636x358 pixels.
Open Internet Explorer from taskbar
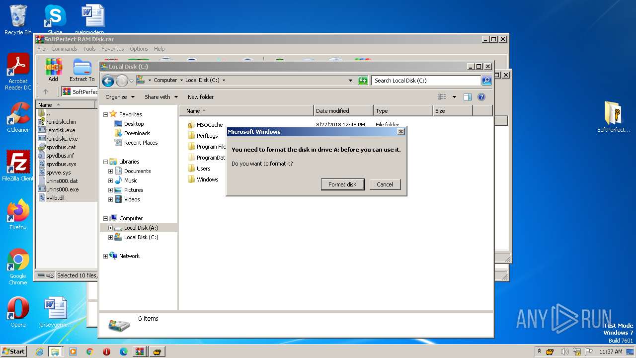(39, 352)
